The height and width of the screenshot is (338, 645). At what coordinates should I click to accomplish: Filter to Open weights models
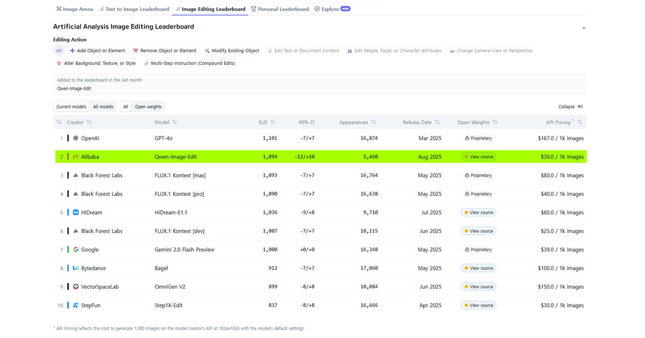[x=148, y=107]
